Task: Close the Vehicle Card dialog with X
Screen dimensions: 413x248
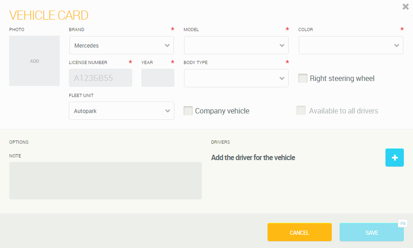Action: (x=405, y=6)
